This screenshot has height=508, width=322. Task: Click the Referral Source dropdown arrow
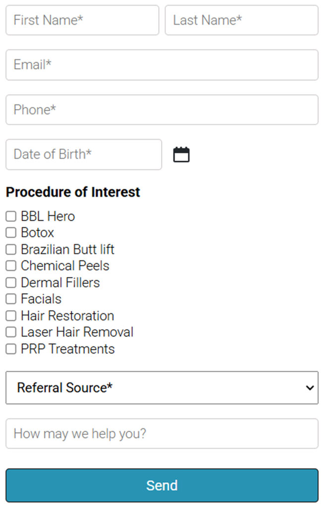[310, 387]
